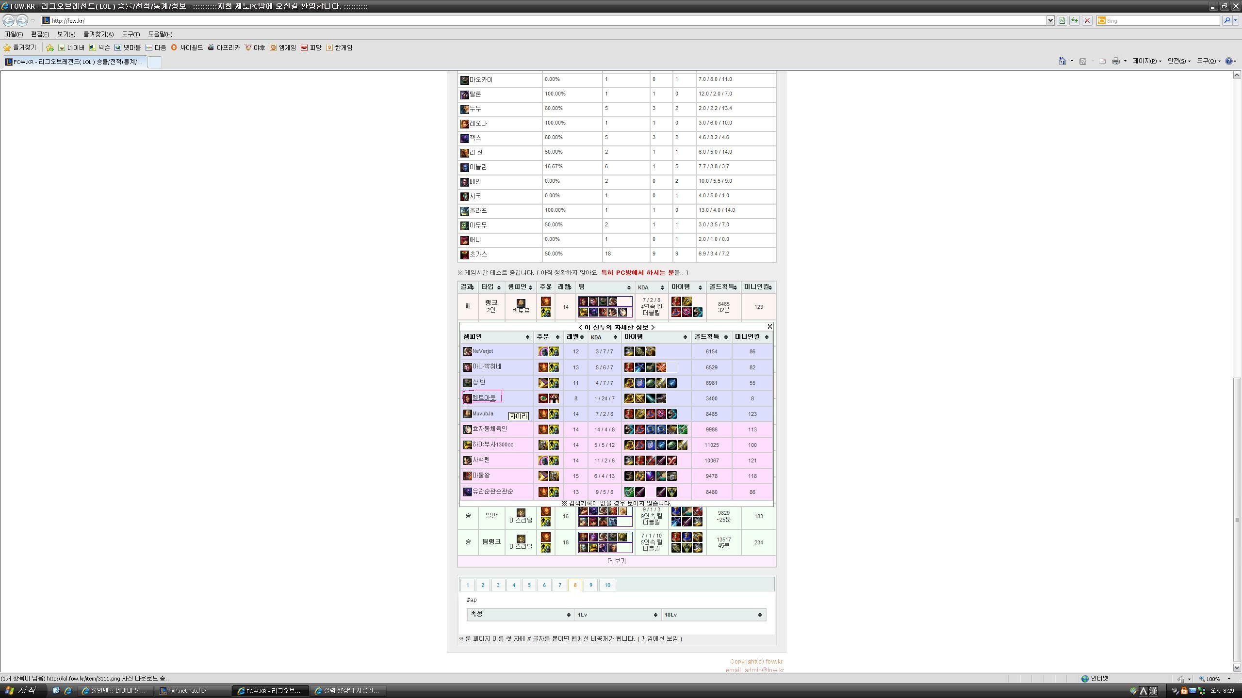Sort rune table by 속성 column

(520, 615)
